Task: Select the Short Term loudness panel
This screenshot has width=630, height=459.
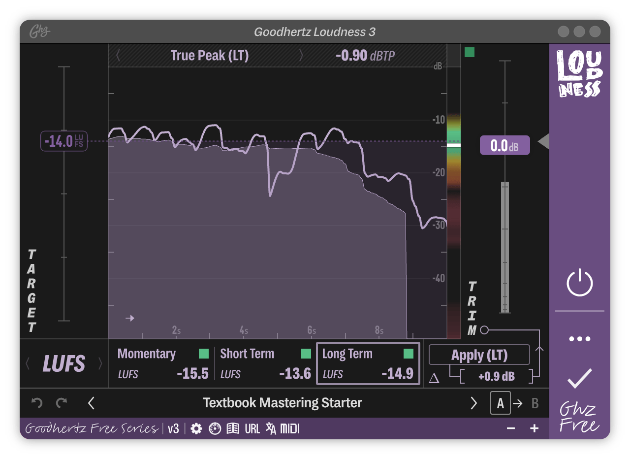Action: coord(266,363)
